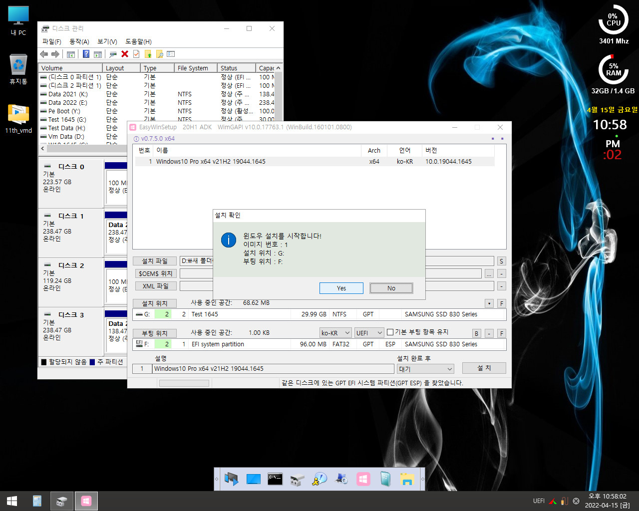Screen dimensions: 639x511
Task: Click the folder with magnifier search icon
Action: click(160, 54)
